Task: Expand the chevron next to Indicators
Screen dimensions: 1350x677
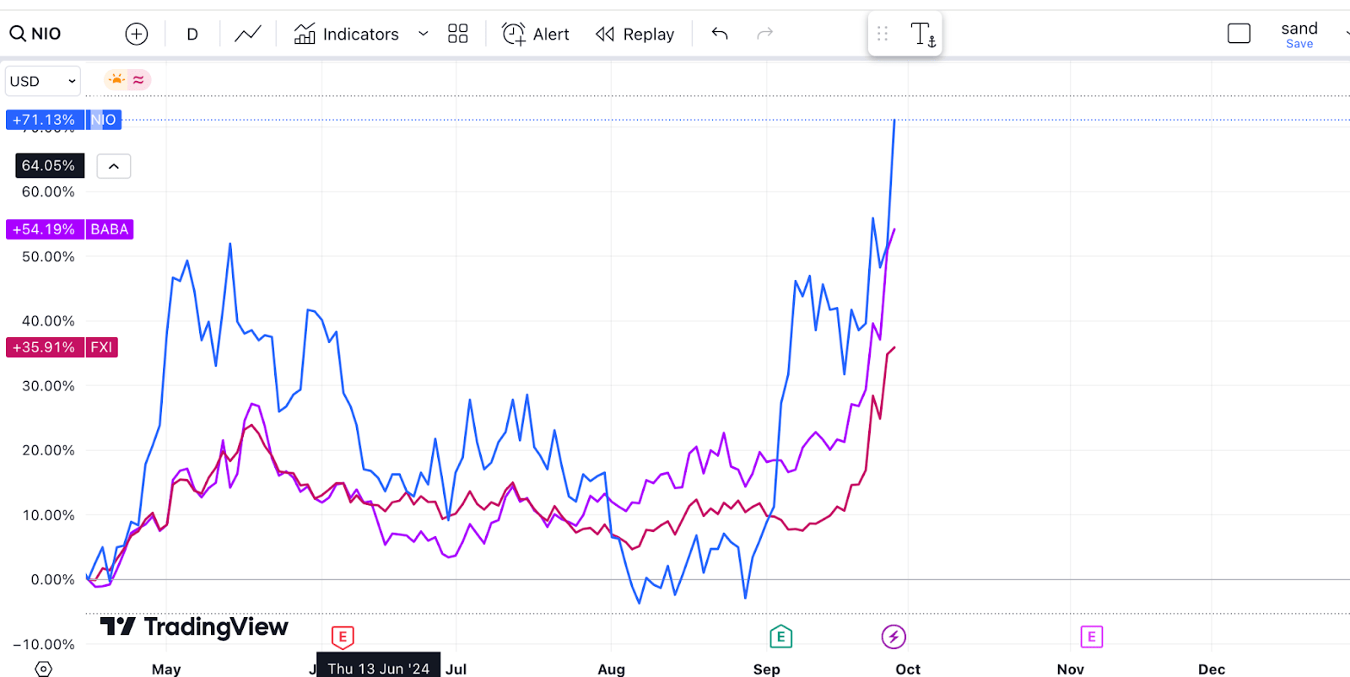Action: coord(424,34)
